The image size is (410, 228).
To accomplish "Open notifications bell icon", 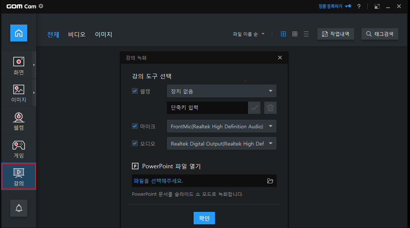I will pos(19,208).
